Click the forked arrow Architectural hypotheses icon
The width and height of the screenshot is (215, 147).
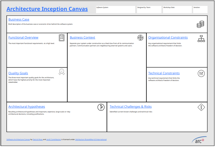tap(101, 107)
